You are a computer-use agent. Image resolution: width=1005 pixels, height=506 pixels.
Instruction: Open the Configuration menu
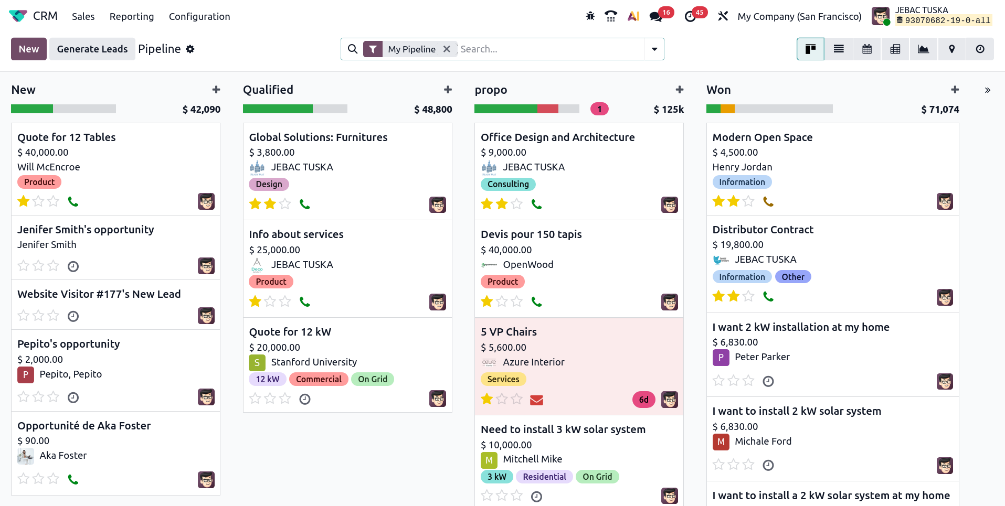point(199,17)
